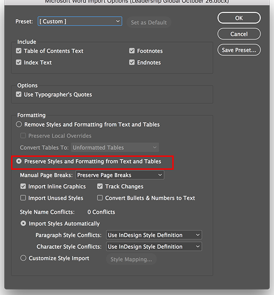Image resolution: width=274 pixels, height=295 pixels.
Task: Expand Paragraph Style Conflicts dropdown
Action: coord(154,235)
